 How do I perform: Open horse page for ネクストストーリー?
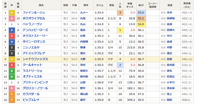pyautogui.click(x=35, y=36)
